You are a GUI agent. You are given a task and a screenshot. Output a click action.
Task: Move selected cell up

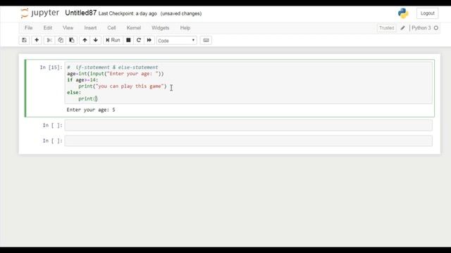[x=85, y=40]
